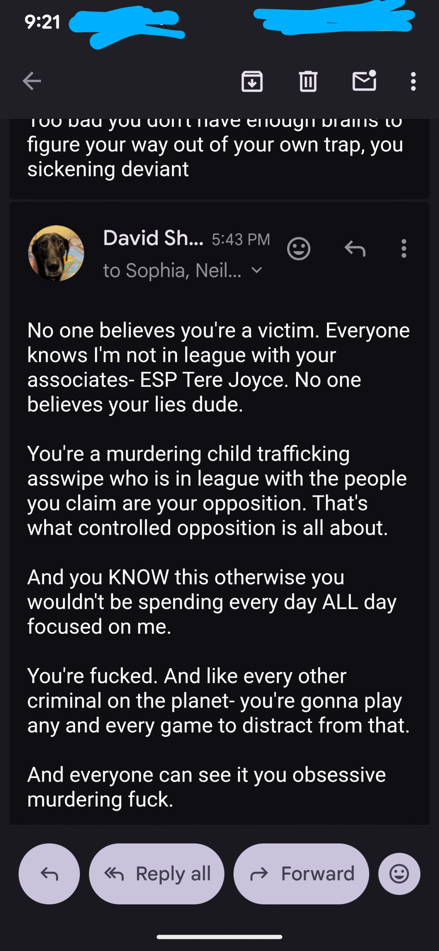Archive this email conversation

pyautogui.click(x=252, y=81)
